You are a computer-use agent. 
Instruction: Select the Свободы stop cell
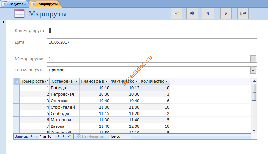65,113
